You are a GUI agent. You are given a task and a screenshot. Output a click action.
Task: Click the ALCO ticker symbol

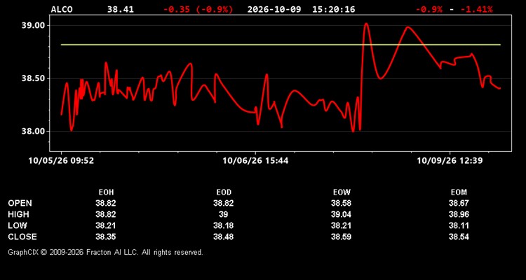coord(62,9)
